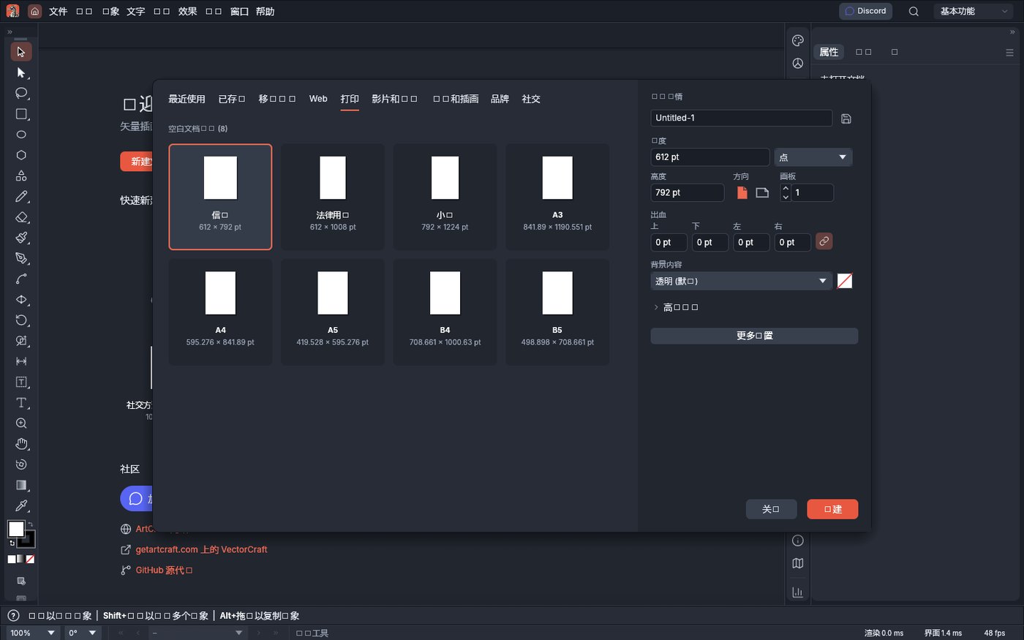The width and height of the screenshot is (1024, 640).
Task: Open the zoom level dropdown 100%
Action: 33,633
